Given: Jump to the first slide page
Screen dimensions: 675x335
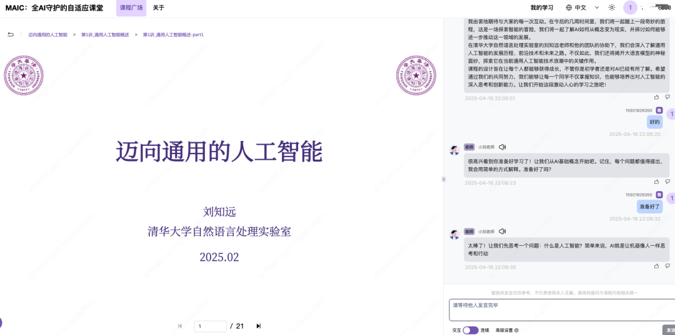Looking at the screenshot, I should (x=180, y=326).
